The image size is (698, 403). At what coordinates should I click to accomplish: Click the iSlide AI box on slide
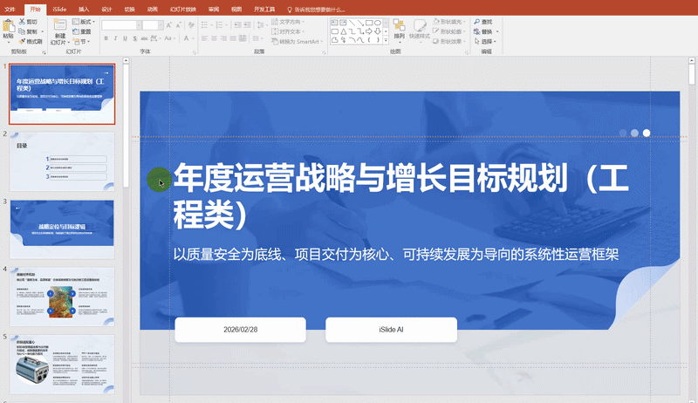[x=391, y=330]
